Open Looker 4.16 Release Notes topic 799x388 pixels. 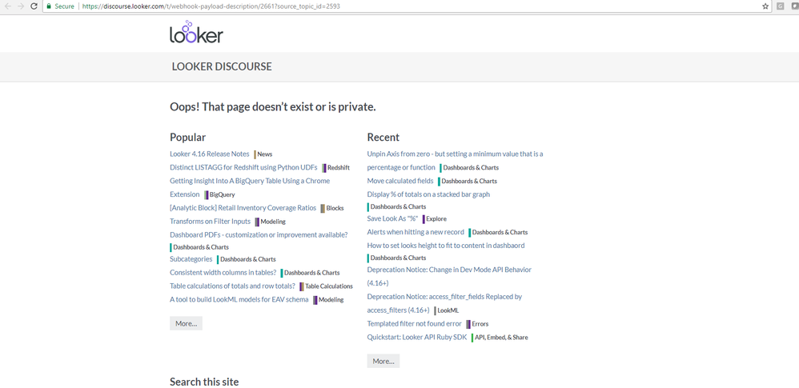tap(210, 154)
